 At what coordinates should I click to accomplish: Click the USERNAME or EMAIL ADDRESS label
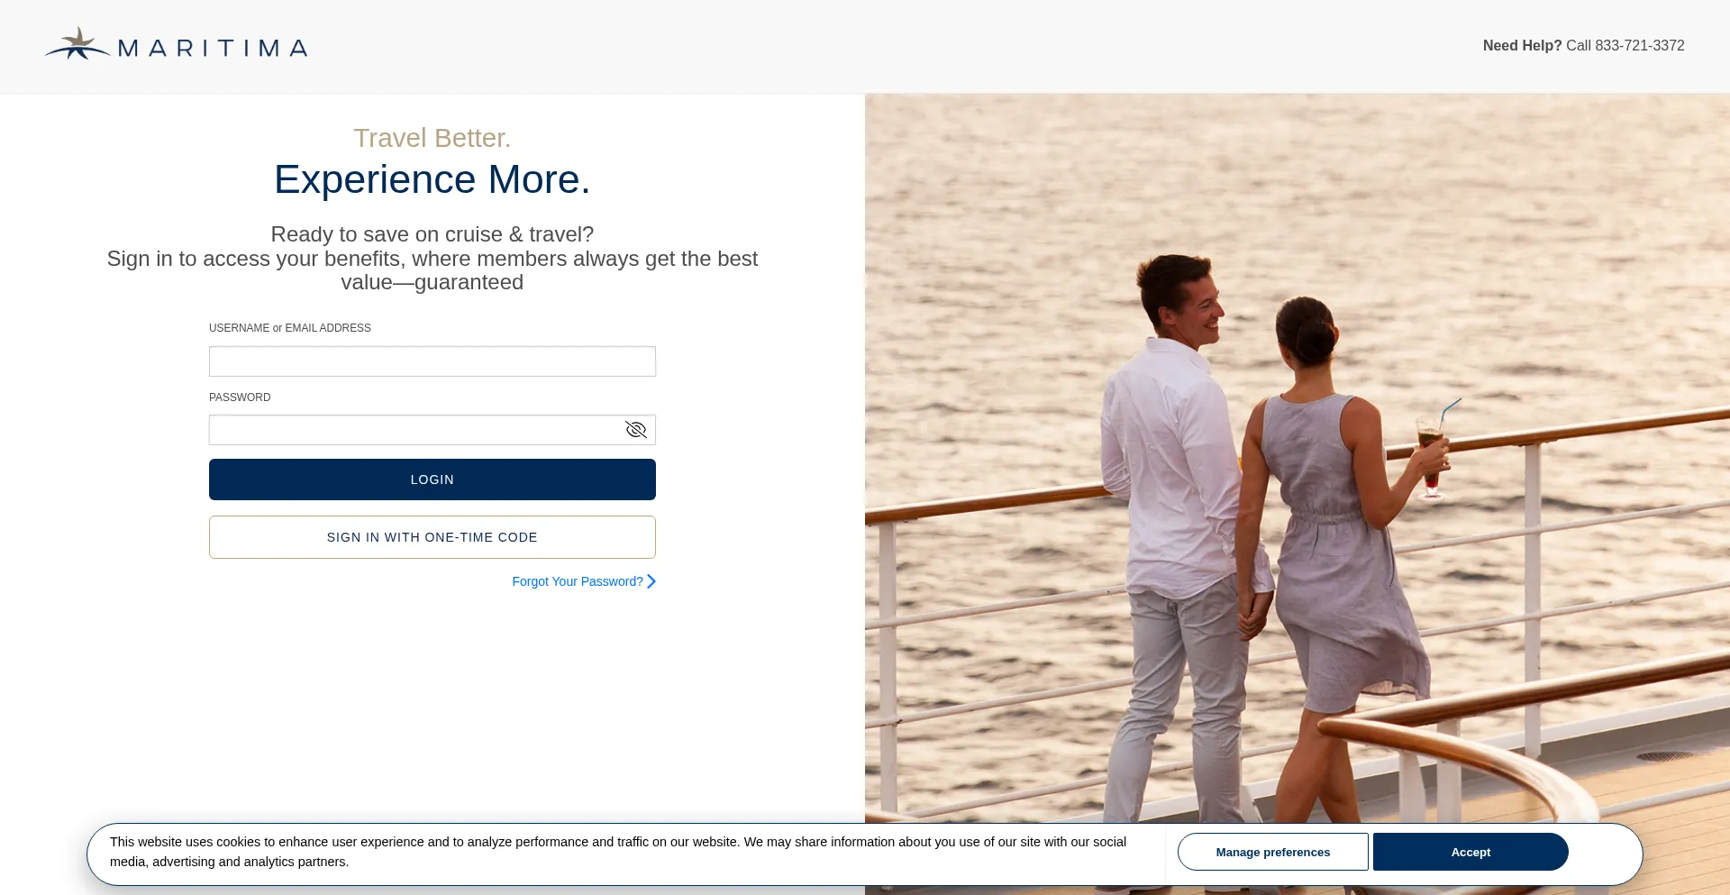coord(290,328)
